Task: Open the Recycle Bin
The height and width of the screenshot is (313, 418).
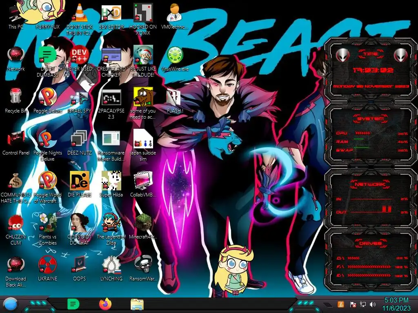Action: [x=16, y=101]
